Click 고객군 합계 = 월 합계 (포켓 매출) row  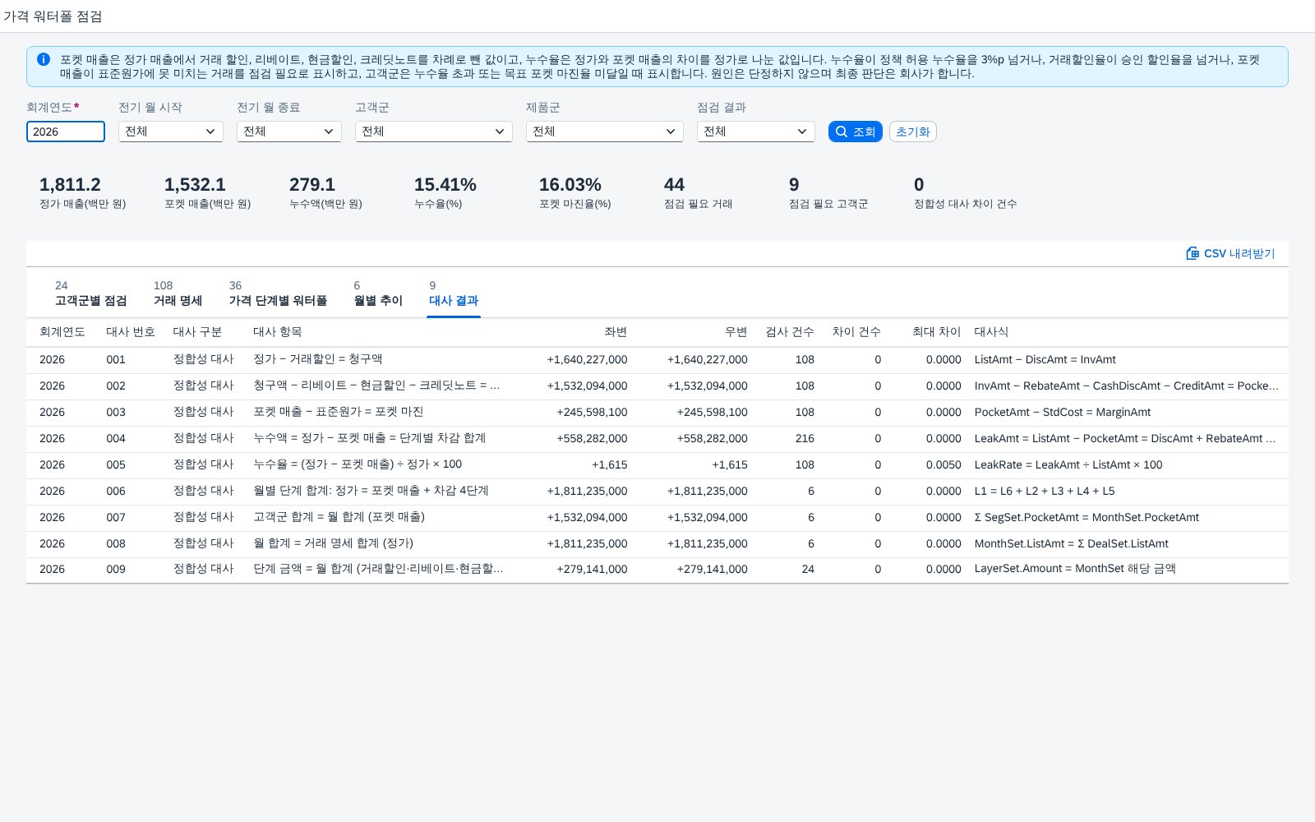tap(657, 518)
